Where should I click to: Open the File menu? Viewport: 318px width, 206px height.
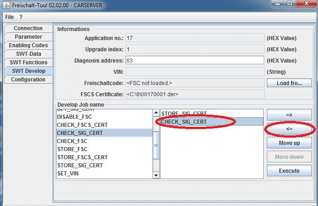click(x=9, y=17)
